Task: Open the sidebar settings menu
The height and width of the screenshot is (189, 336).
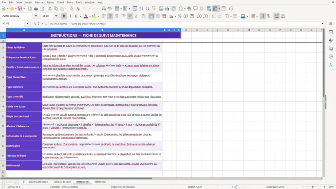Action: [331, 24]
